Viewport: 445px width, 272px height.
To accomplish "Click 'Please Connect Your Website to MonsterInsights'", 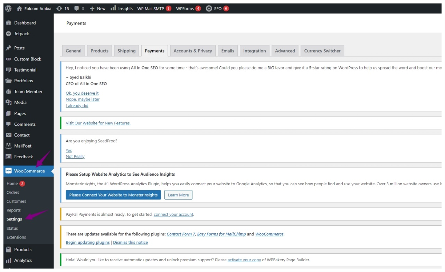I will pyautogui.click(x=113, y=195).
